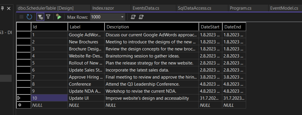The image size is (302, 115).
Task: Click the Label cell 'Approve Hiring ...'
Action: coord(86,77)
